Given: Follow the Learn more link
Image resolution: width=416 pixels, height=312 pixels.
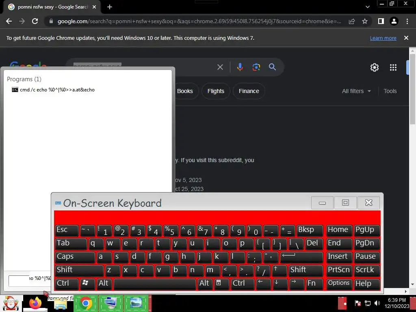Looking at the screenshot, I should pyautogui.click(x=383, y=38).
